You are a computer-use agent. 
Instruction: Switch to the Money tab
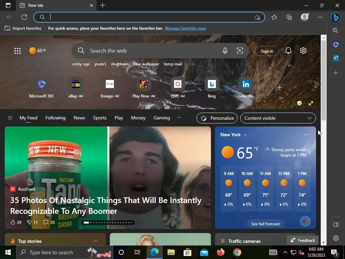pos(138,118)
